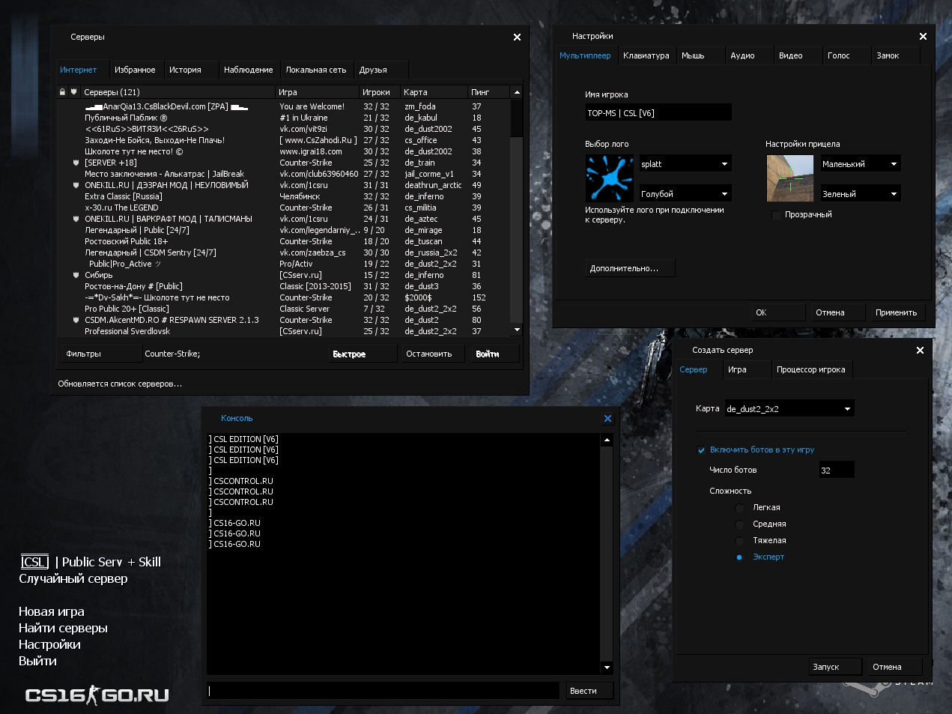
Task: Open the Наблюдение tab
Action: pyautogui.click(x=248, y=70)
